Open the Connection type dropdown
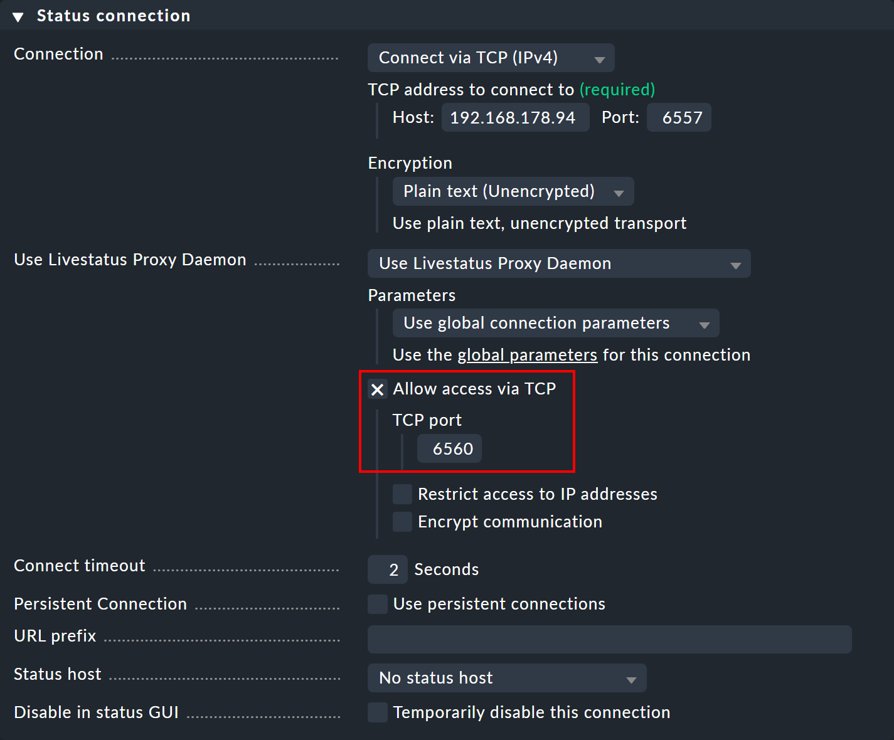 pyautogui.click(x=491, y=58)
